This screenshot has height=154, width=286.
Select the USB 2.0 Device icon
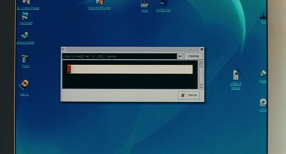236,75
